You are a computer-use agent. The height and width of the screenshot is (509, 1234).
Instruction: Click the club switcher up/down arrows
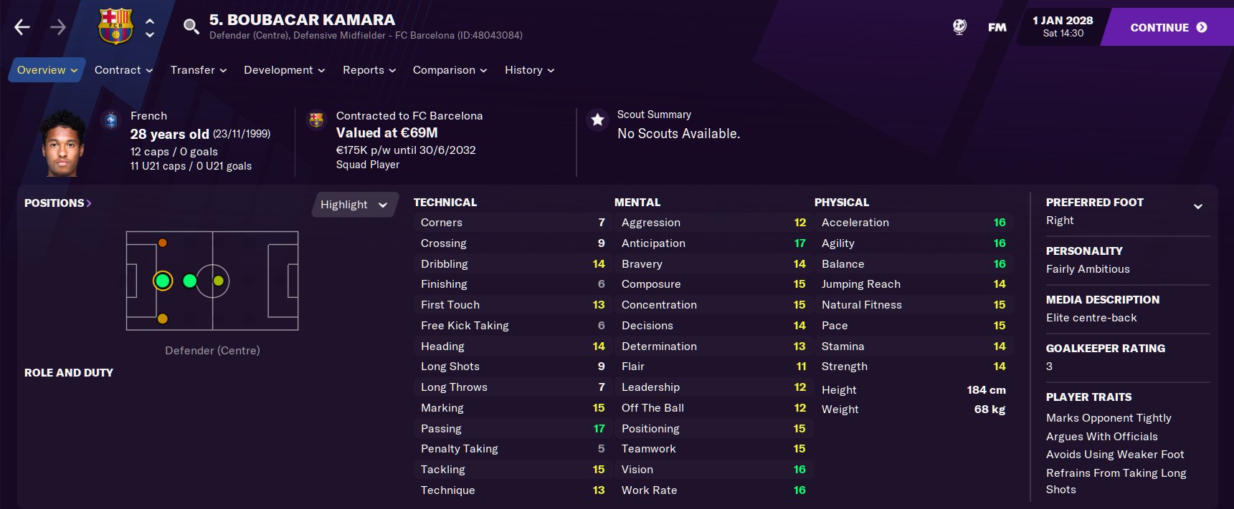click(x=150, y=27)
